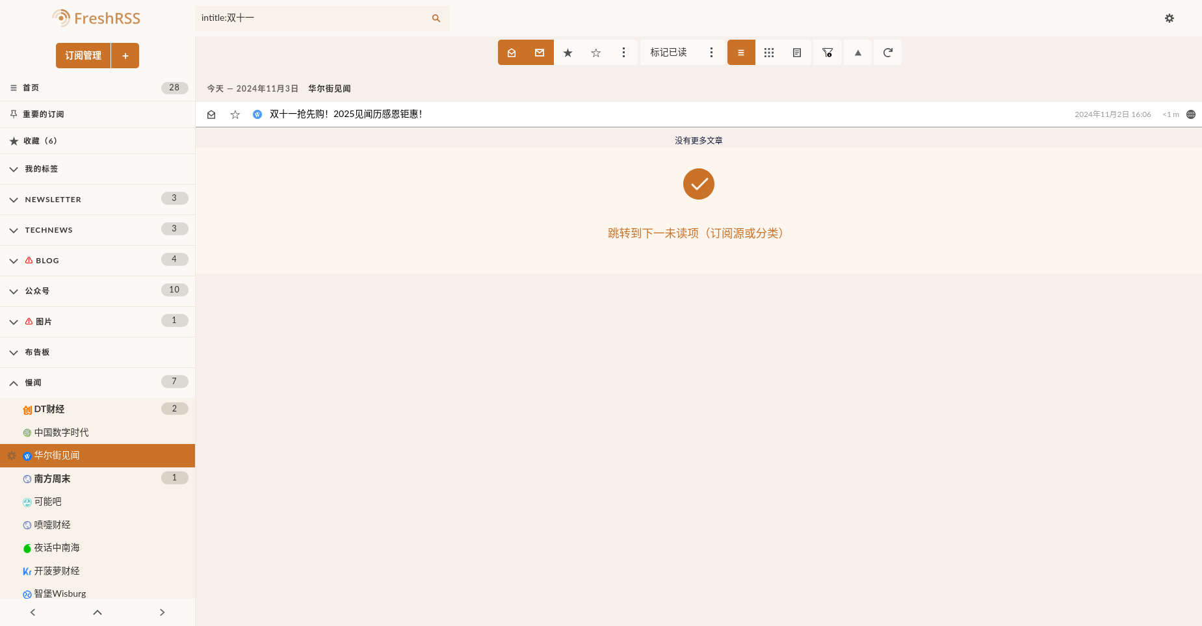Screen dimensions: 1202x626
Task: Click the 订阅管理 button
Action: pos(83,56)
